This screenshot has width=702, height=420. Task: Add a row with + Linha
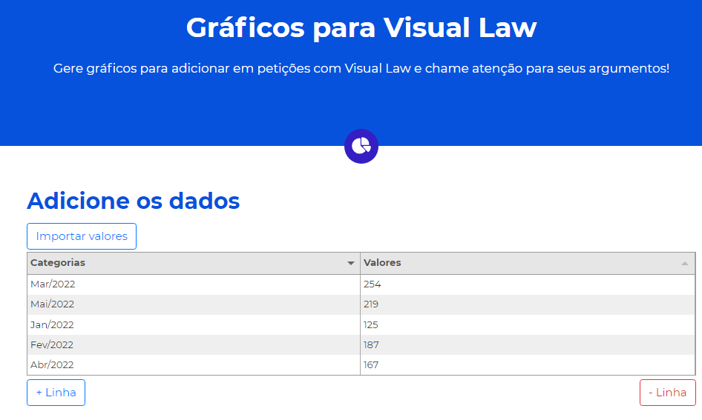click(56, 393)
